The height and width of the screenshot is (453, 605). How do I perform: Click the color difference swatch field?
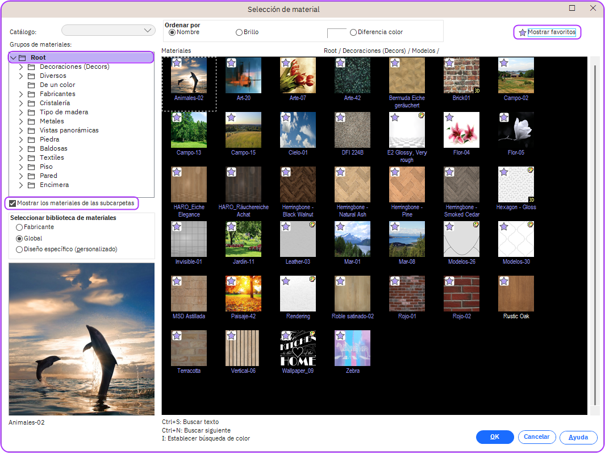coord(337,33)
